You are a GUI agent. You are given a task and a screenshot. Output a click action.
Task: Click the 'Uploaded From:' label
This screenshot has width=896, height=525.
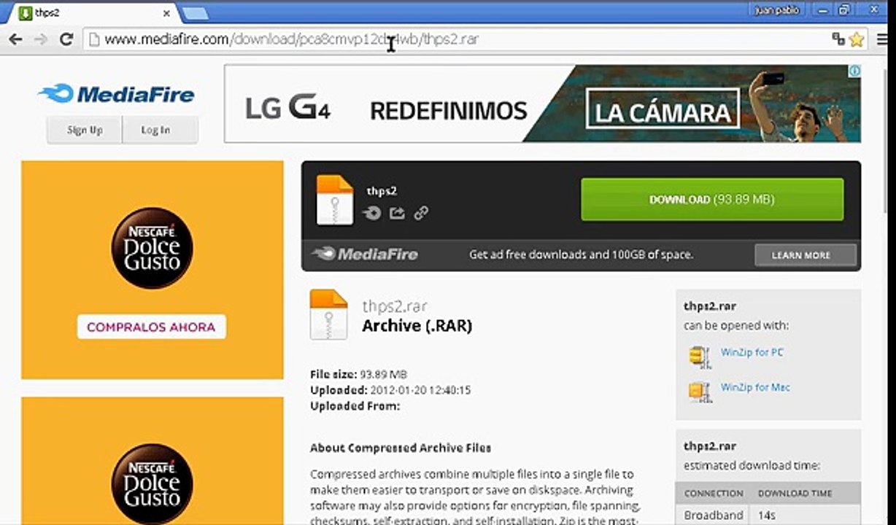pos(355,406)
